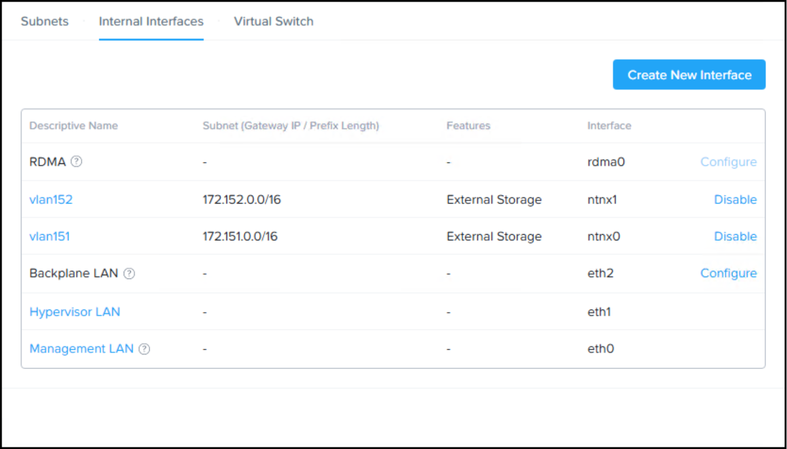The width and height of the screenshot is (787, 449).
Task: Open the Virtual Switch tab
Action: click(x=274, y=21)
